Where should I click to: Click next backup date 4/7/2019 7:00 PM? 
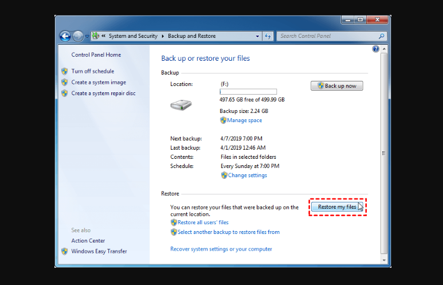[x=241, y=139]
